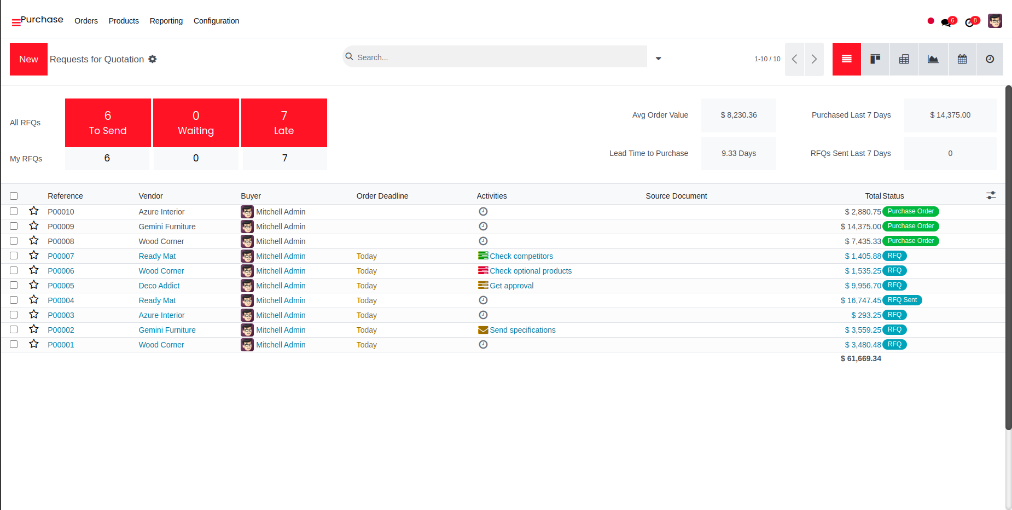This screenshot has width=1012, height=510.
Task: Expand the search filter dropdown arrow
Action: pyautogui.click(x=659, y=59)
